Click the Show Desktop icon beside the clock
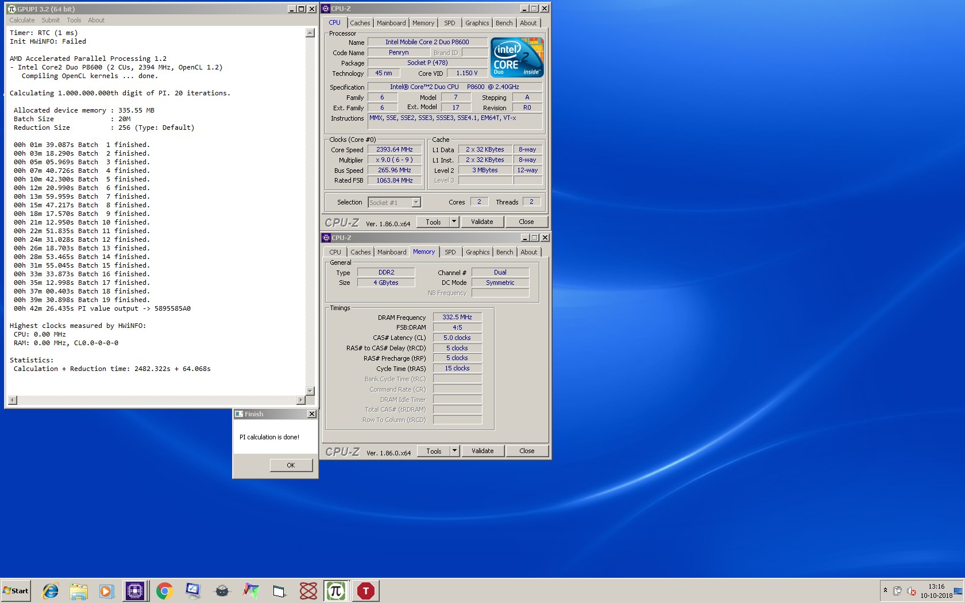 coord(958,591)
